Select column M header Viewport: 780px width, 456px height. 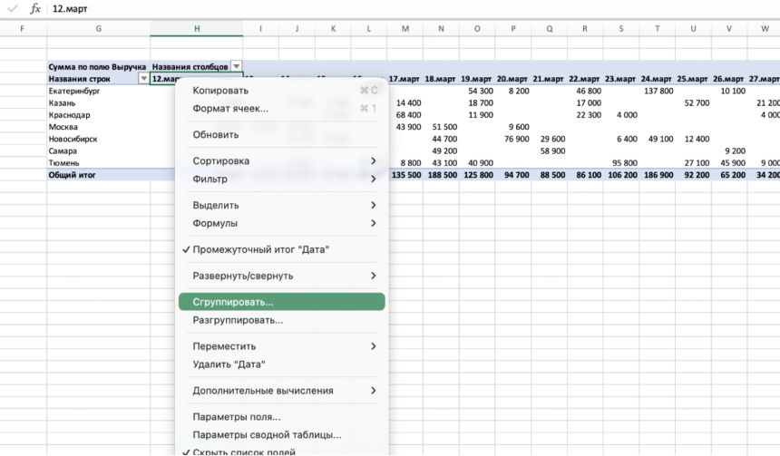(405, 29)
